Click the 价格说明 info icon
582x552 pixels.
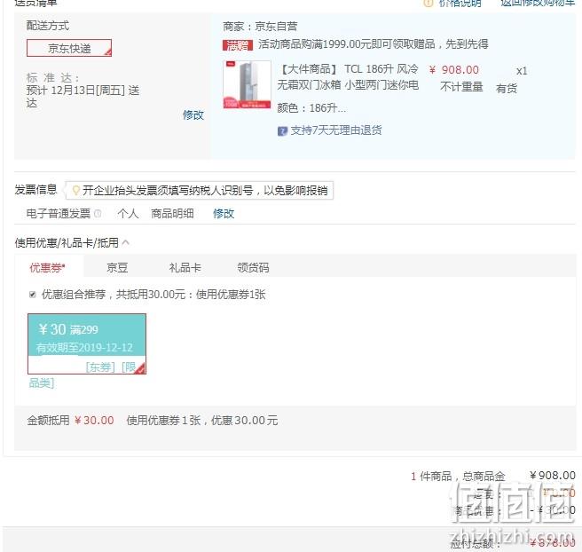click(x=429, y=3)
